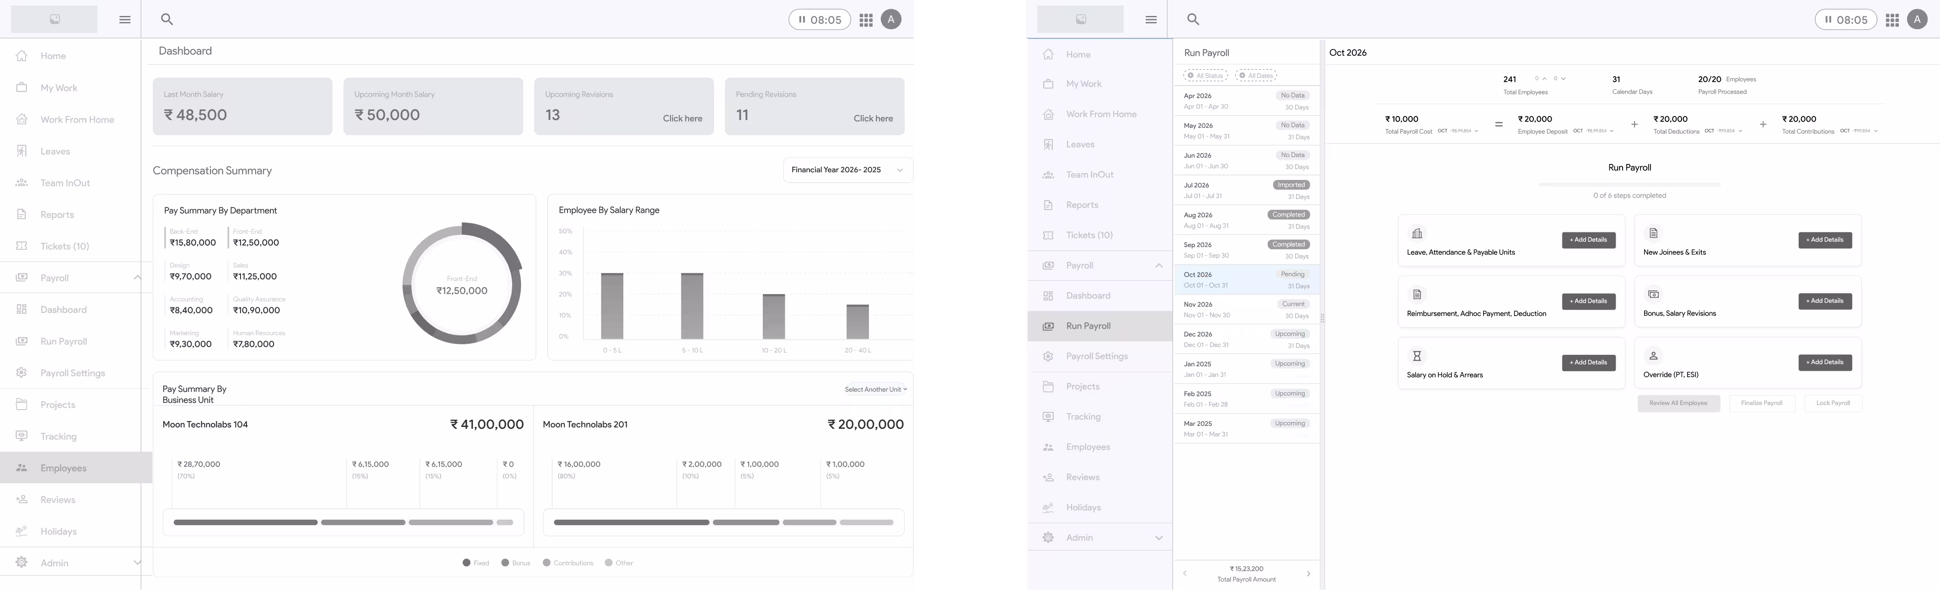The height and width of the screenshot is (590, 1940).
Task: Open the Select Another Unit dropdown
Action: click(x=876, y=390)
